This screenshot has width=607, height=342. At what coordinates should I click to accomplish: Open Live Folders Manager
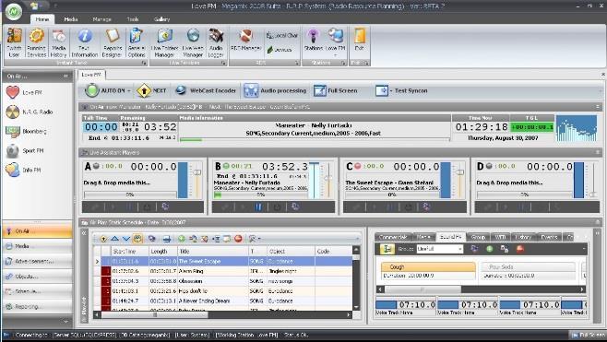pos(164,42)
